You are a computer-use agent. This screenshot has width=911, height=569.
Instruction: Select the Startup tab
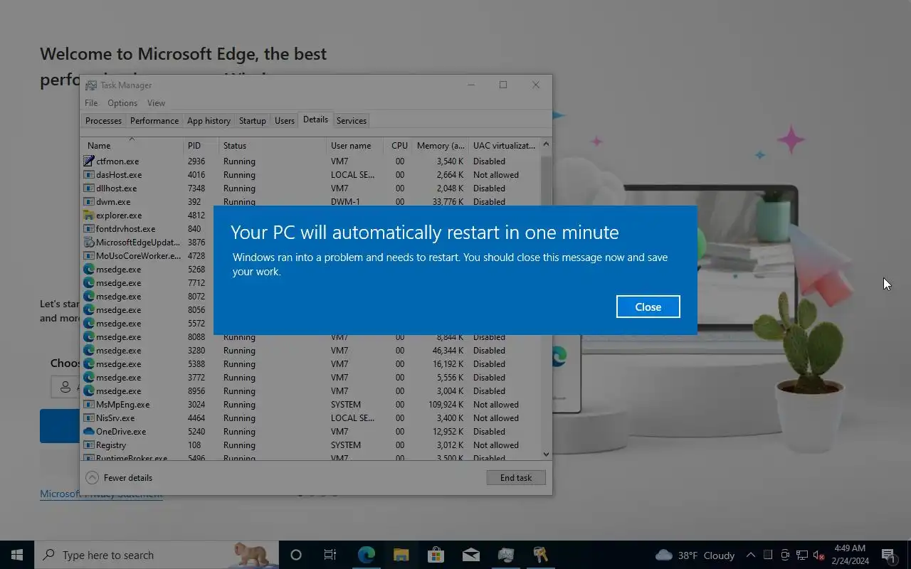[253, 121]
